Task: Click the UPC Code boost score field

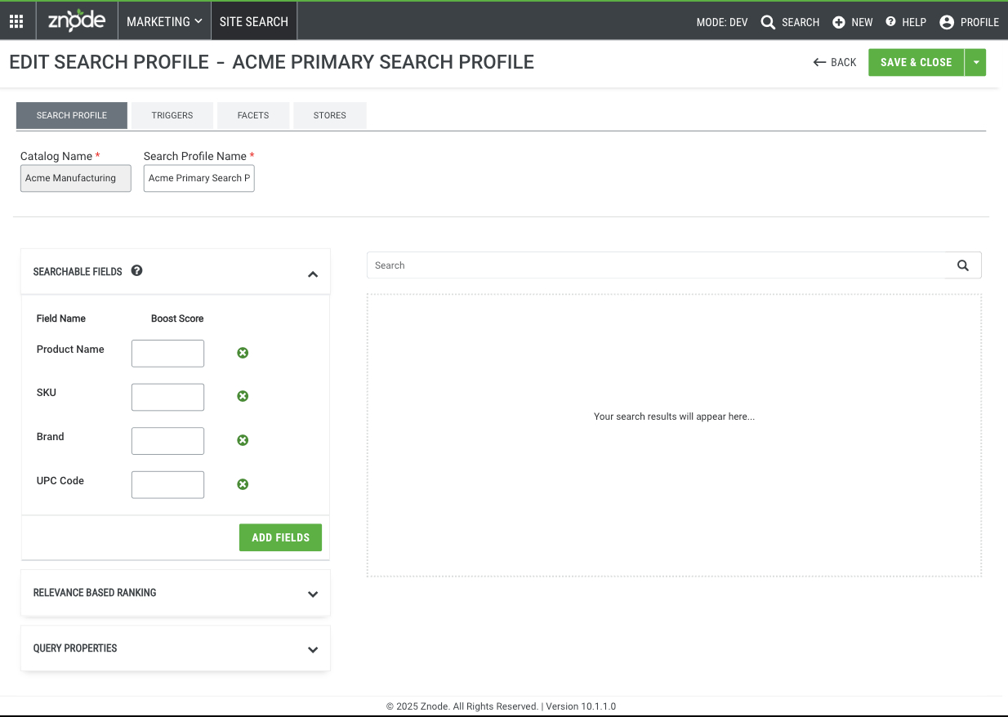Action: [167, 484]
